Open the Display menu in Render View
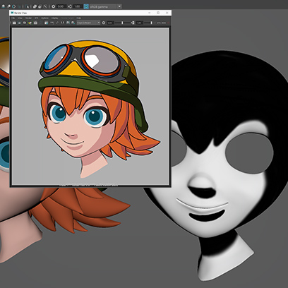 point(55,18)
